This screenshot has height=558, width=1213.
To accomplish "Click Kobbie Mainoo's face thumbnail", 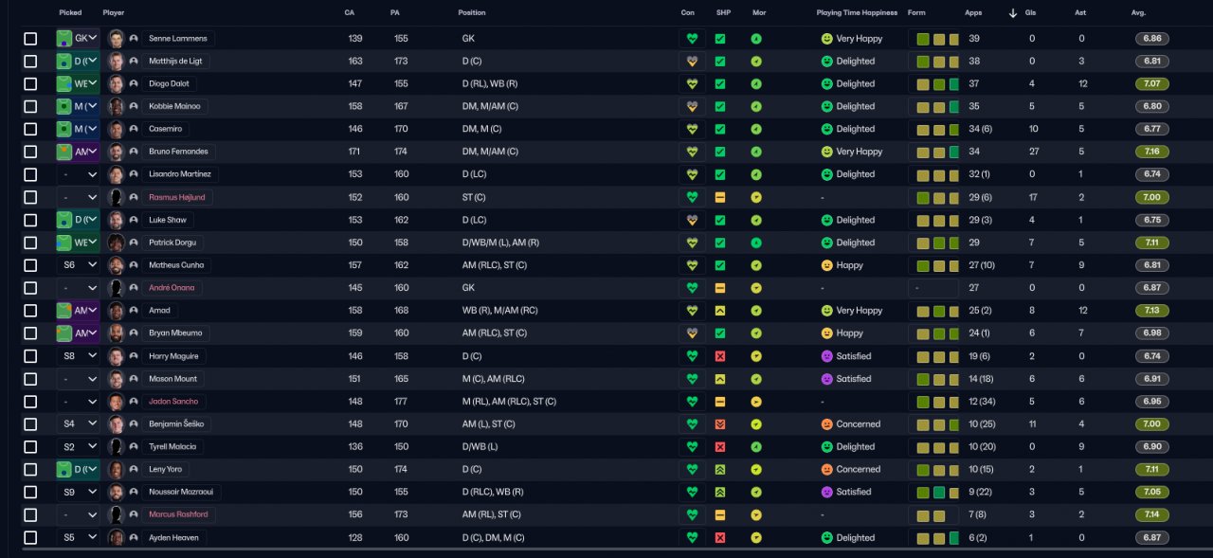I will point(117,107).
